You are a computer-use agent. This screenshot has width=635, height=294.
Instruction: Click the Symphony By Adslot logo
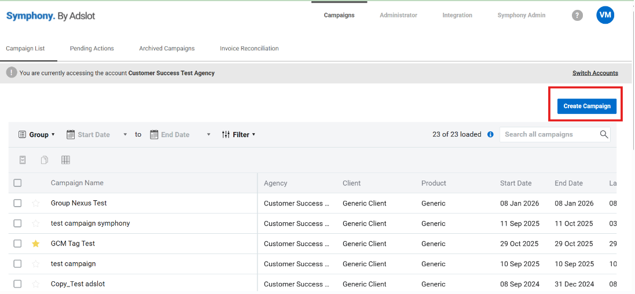(x=50, y=16)
